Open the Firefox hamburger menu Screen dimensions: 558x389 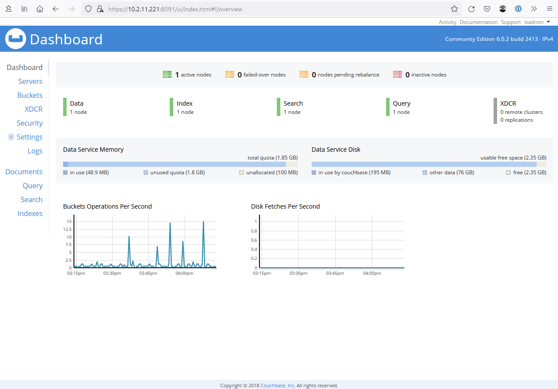tap(549, 9)
